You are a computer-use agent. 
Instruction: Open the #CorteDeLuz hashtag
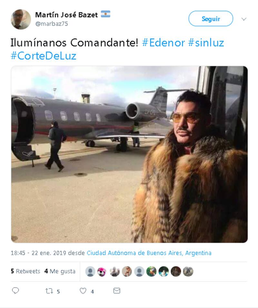point(43,56)
